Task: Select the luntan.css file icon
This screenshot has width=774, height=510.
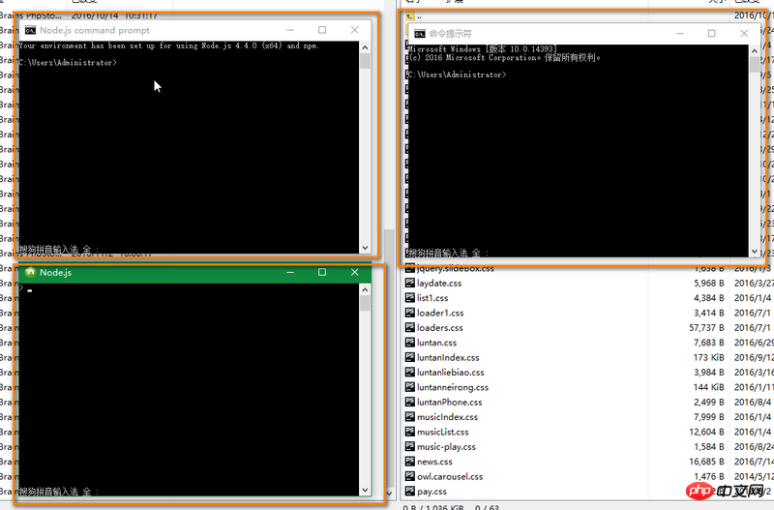Action: [409, 343]
